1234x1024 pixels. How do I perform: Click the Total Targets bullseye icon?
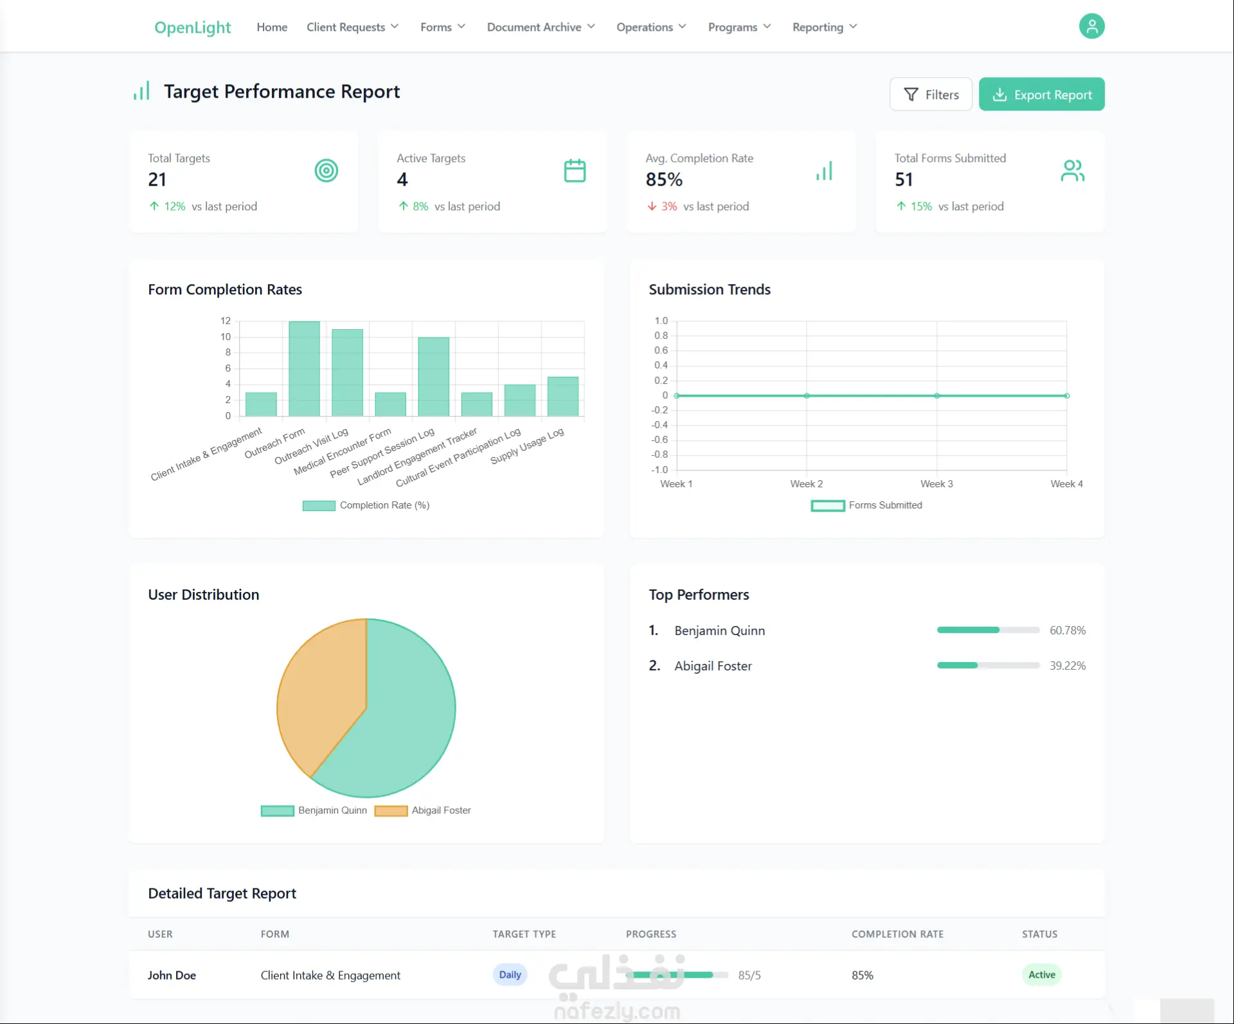tap(326, 170)
